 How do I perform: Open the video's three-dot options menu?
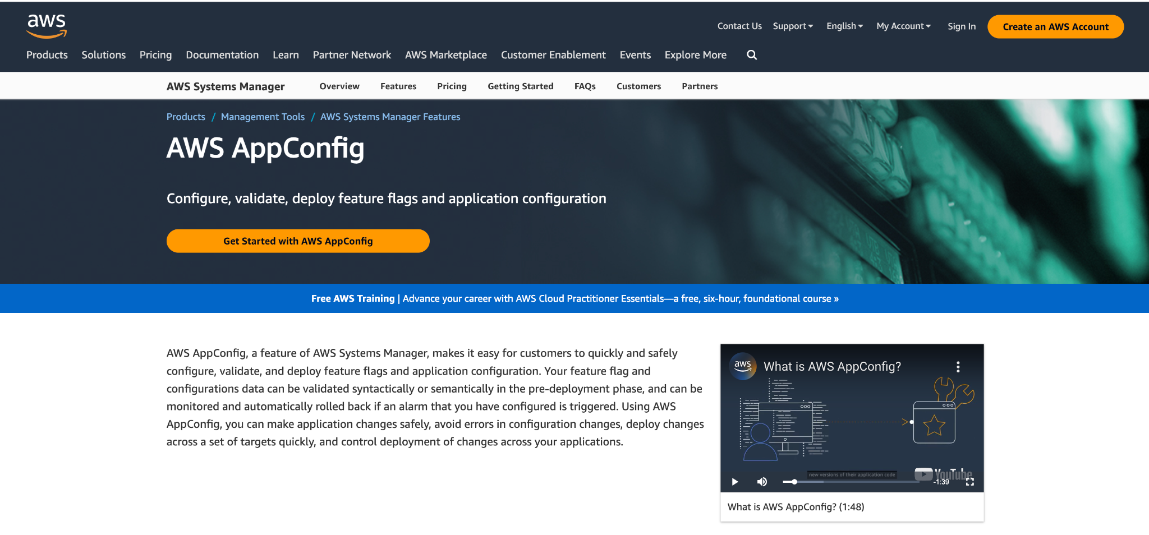958,367
